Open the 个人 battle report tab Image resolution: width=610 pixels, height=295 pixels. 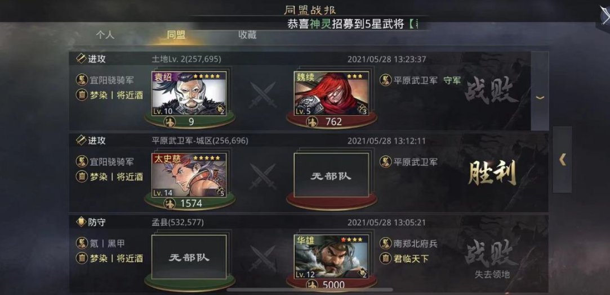(105, 35)
